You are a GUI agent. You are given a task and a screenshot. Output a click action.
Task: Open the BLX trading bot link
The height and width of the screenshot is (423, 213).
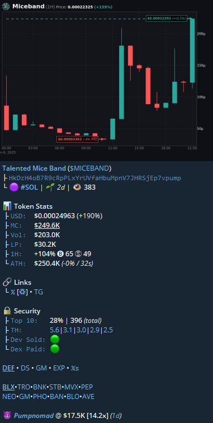8,387
